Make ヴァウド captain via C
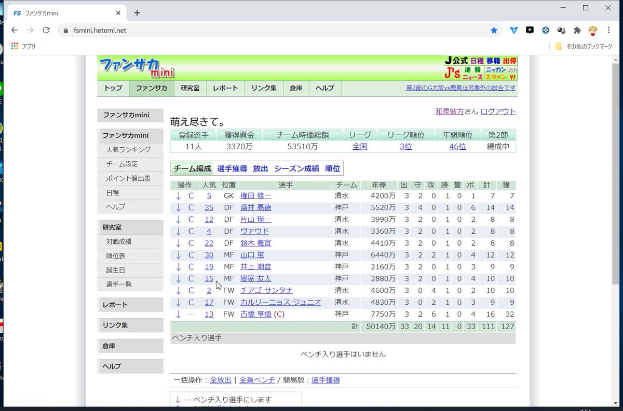Image resolution: width=623 pixels, height=411 pixels. pyautogui.click(x=191, y=231)
